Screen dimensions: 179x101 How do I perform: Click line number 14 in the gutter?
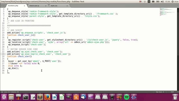coord(3,33)
